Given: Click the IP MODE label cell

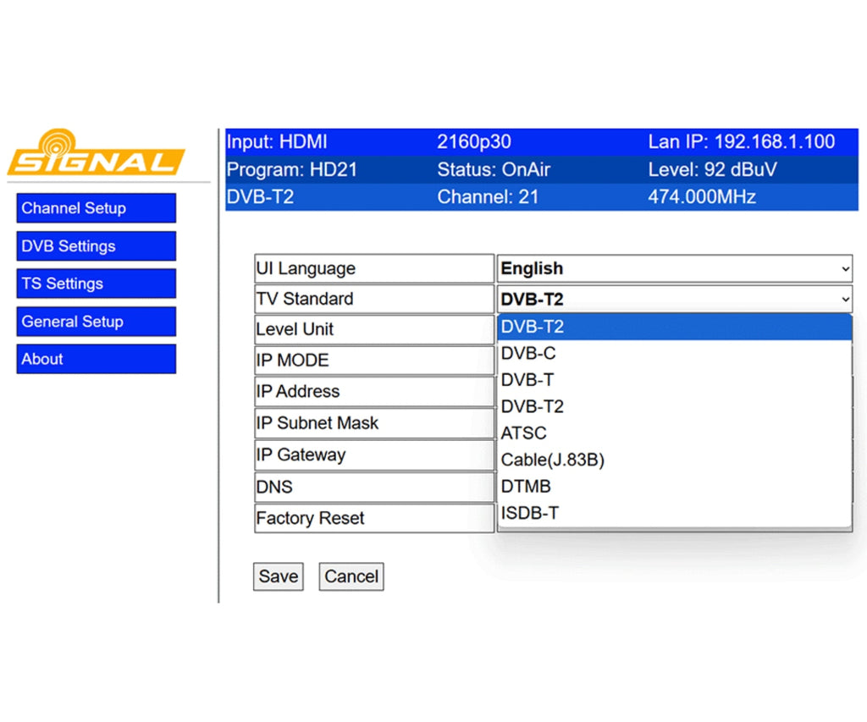Looking at the screenshot, I should [374, 361].
